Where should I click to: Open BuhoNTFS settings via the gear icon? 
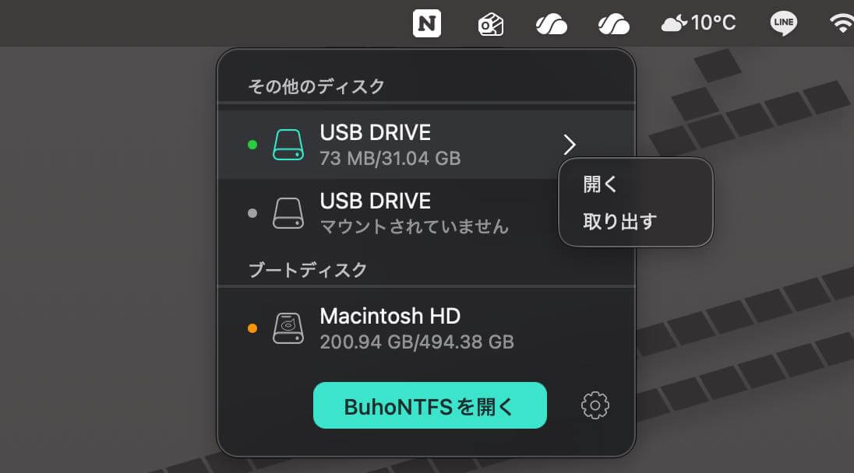595,405
